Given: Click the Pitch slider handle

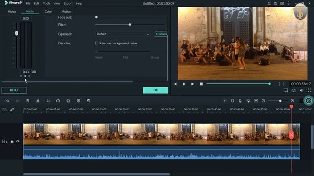Looking at the screenshot, I should point(130,25).
